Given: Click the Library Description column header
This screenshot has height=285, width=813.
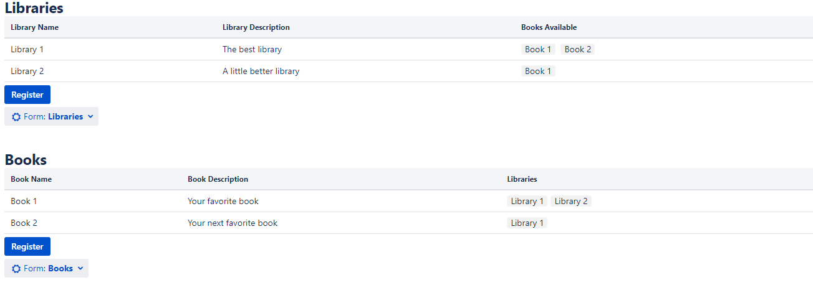Looking at the screenshot, I should point(256,27).
